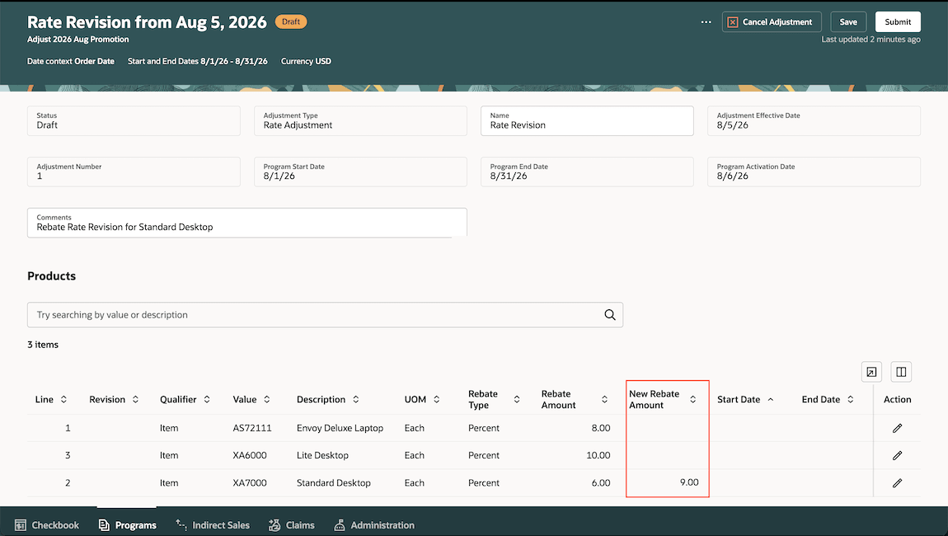Click the Adjustment Type field
The width and height of the screenshot is (948, 536).
pos(360,121)
